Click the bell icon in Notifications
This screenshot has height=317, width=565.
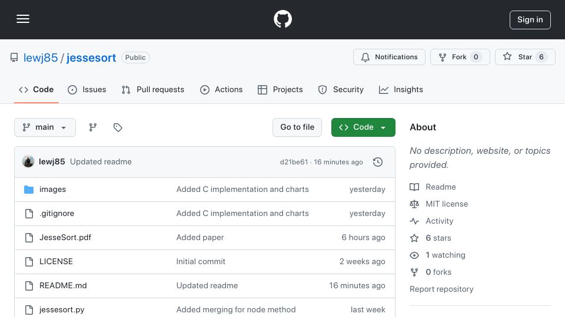tap(365, 57)
